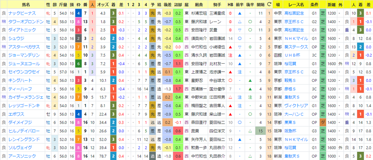Screen dimensions: 373x160
Task: Click jockey name 四位洋文
Action: [x=217, y=131]
